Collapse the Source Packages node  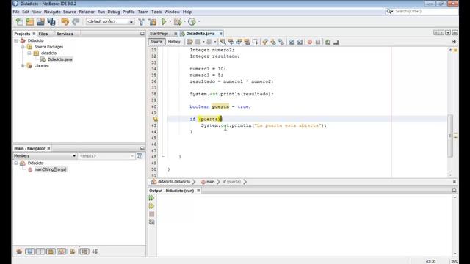pos(23,47)
